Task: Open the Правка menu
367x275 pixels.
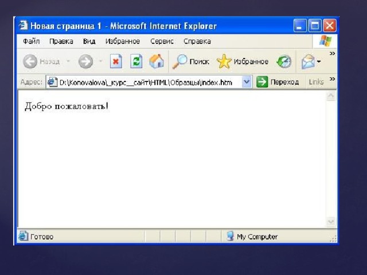Action: [61, 41]
